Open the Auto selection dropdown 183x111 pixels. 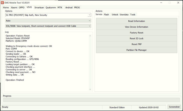48,21
